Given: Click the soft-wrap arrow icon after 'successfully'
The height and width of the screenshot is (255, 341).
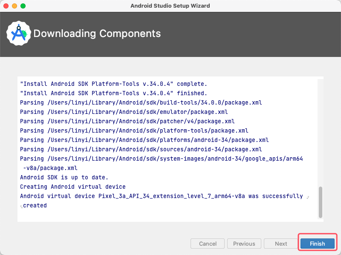Looking at the screenshot, I should point(308,197).
